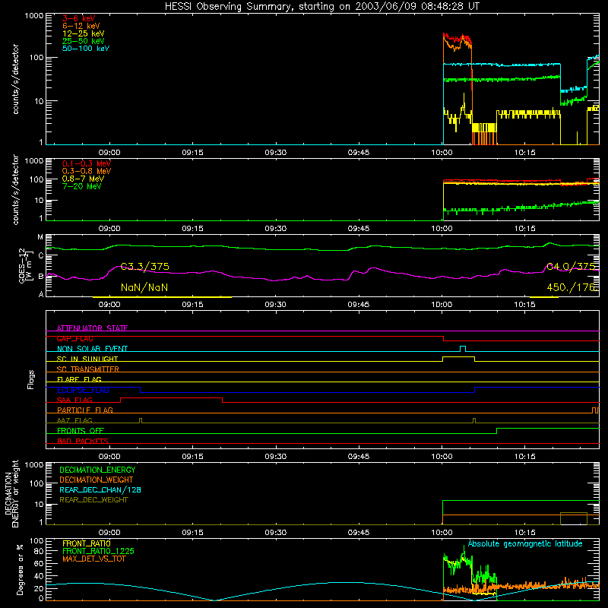Select the GAP_FLAG label

(x=74, y=338)
